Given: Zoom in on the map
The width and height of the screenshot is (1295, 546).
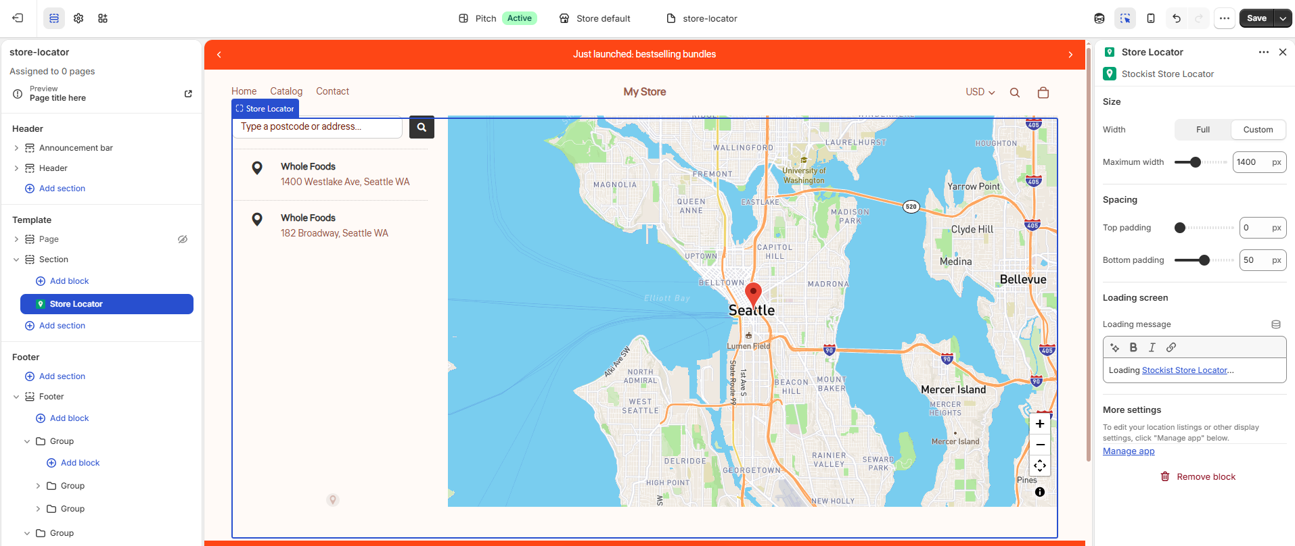Looking at the screenshot, I should (1040, 424).
